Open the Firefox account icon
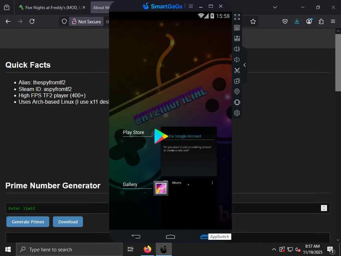Viewport: 341px width, 256px height. [309, 21]
